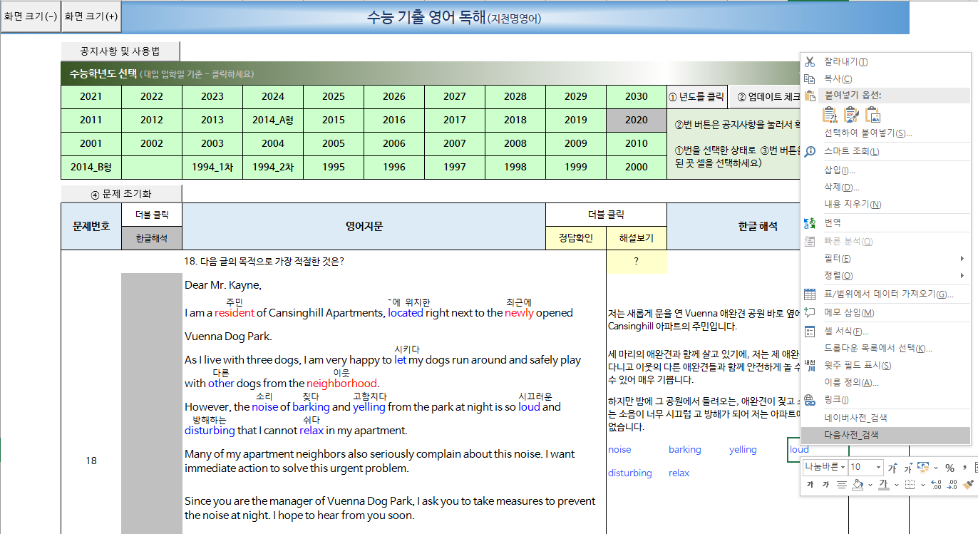The height and width of the screenshot is (534, 978).
Task: Expand the 정렬 submenu
Action: point(885,275)
